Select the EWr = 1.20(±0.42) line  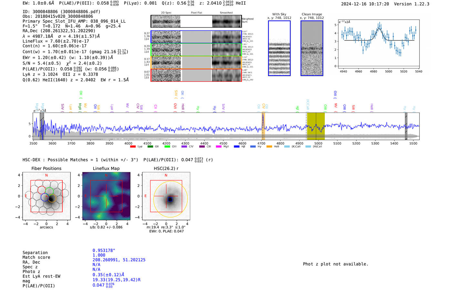click(x=68, y=58)
